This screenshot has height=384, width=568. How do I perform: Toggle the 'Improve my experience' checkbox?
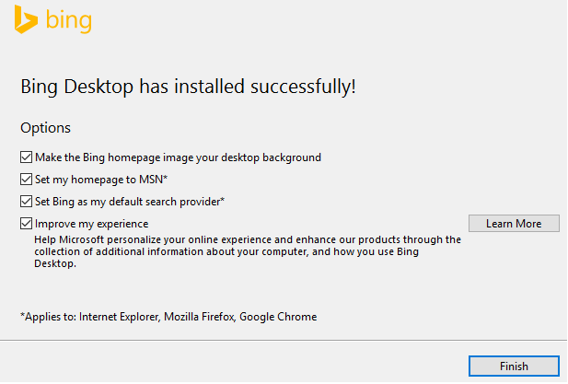point(26,224)
